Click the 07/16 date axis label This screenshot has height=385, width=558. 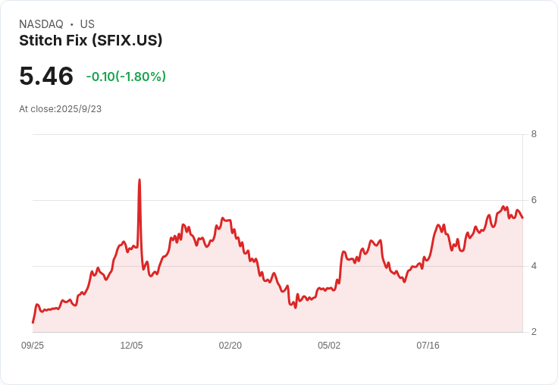click(428, 346)
